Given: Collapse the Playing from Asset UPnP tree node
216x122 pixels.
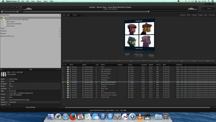Looking at the screenshot, I should (x=2, y=19).
